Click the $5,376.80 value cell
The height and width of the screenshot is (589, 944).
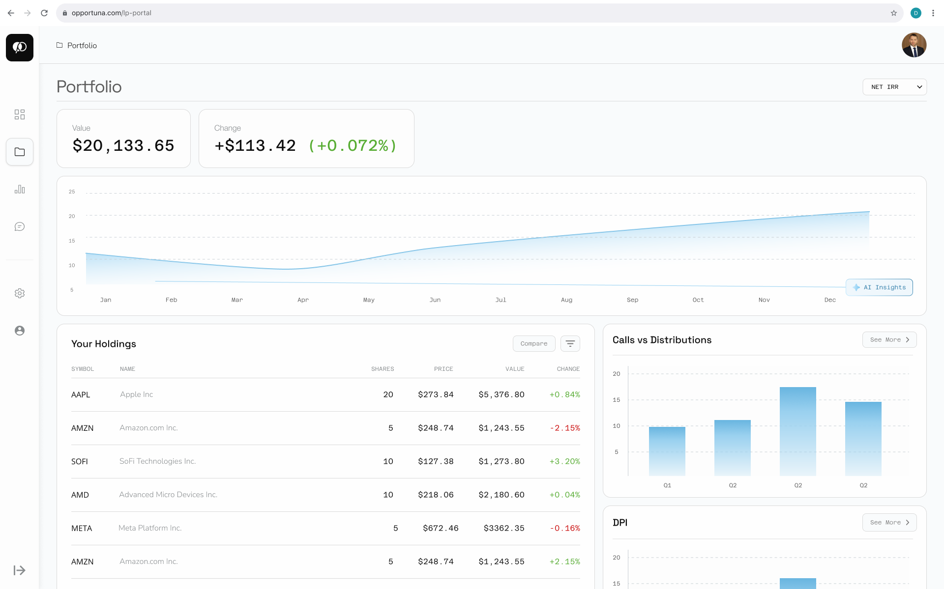(501, 394)
